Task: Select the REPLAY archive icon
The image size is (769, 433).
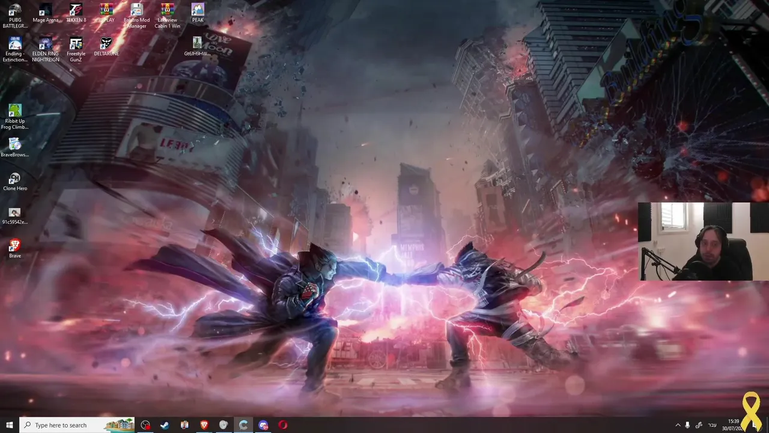Action: pos(106,13)
